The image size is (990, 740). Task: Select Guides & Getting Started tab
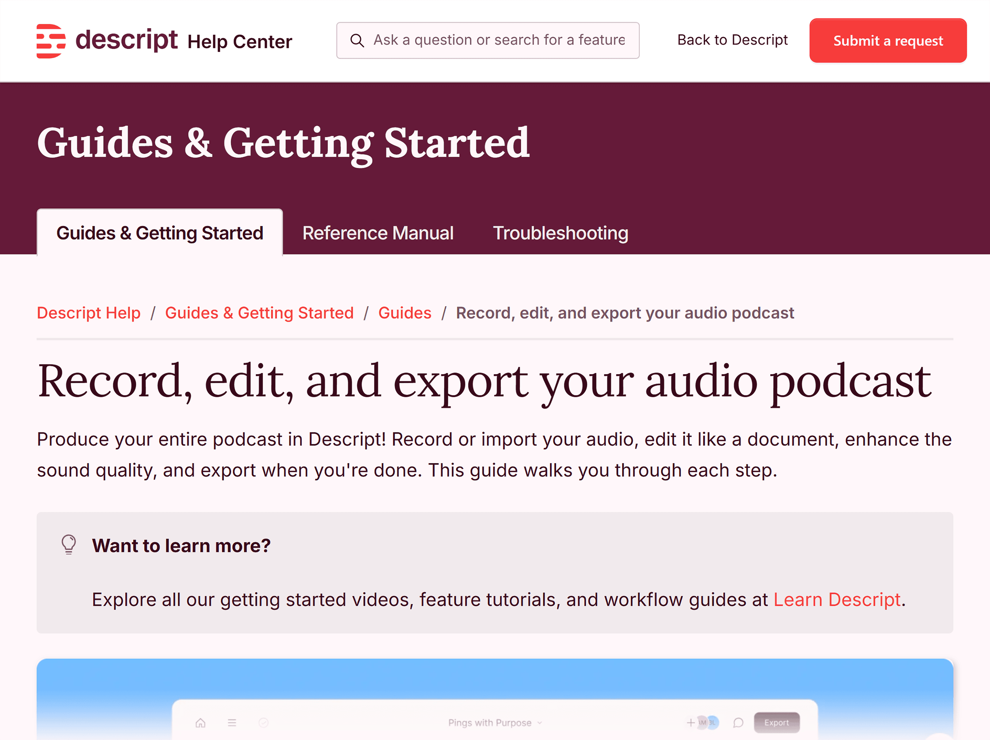(160, 233)
